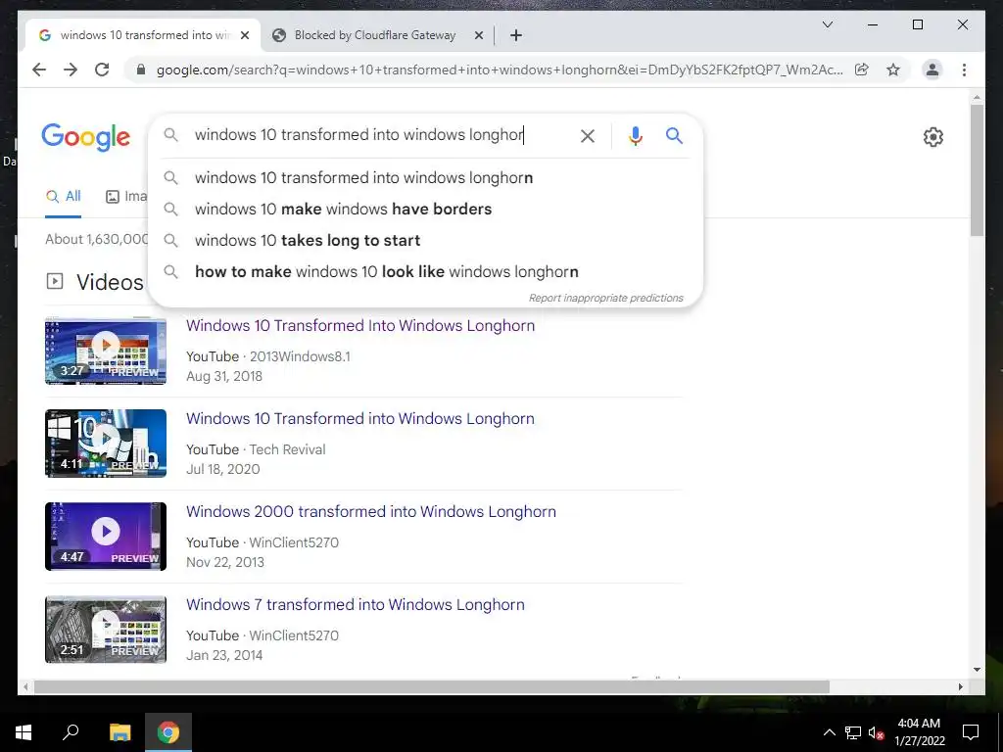
Task: Play the 2:51 video thumbnail
Action: pos(106,630)
